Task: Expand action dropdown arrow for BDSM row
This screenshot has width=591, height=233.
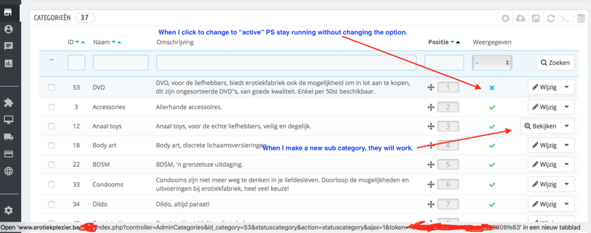Action: [567, 165]
